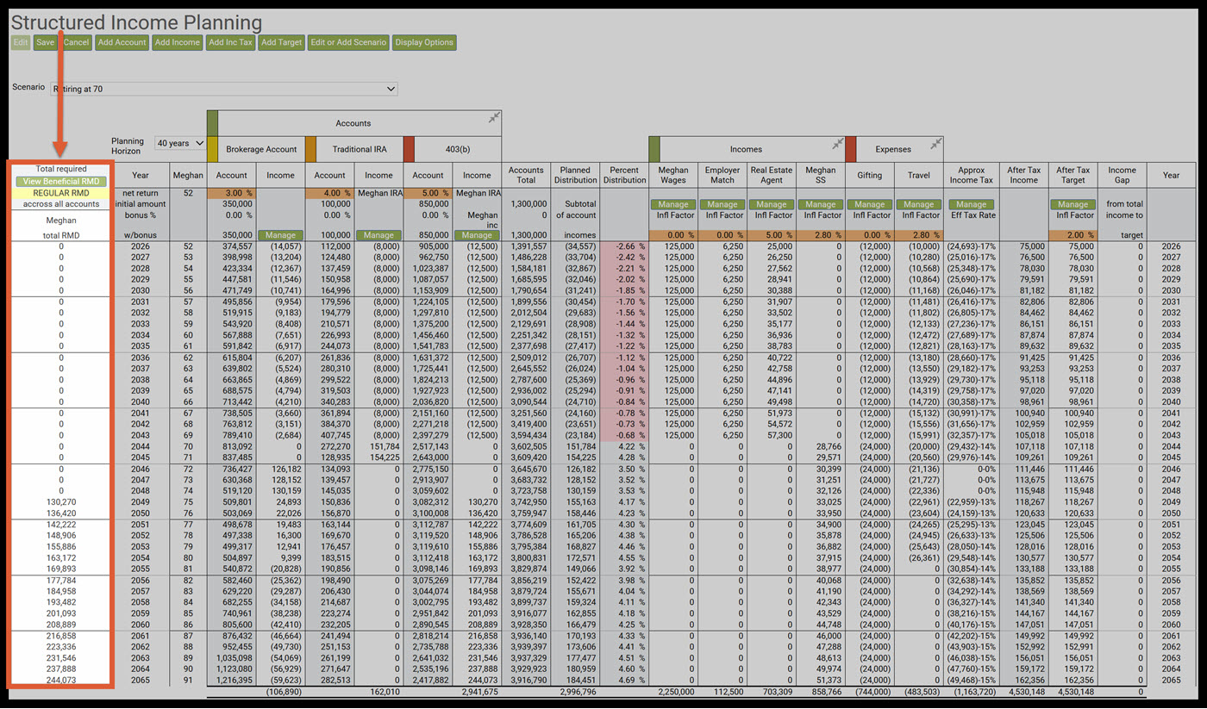Click the green Accounts group color swatch
This screenshot has width=1207, height=709.
tap(212, 122)
